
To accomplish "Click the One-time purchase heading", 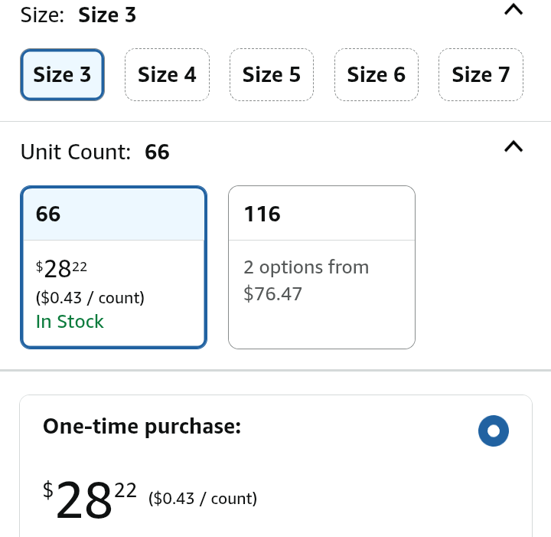I will coord(142,427).
